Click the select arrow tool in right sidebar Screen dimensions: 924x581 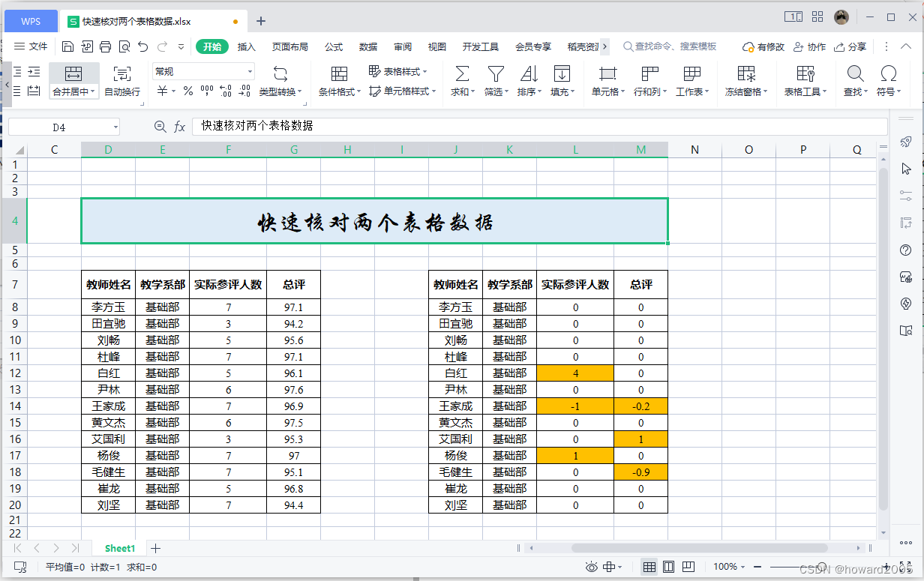tap(905, 169)
